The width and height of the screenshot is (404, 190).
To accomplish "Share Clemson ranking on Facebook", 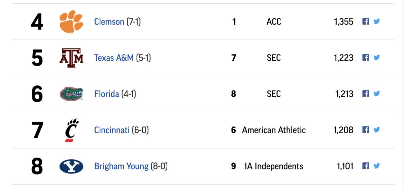I will [366, 22].
